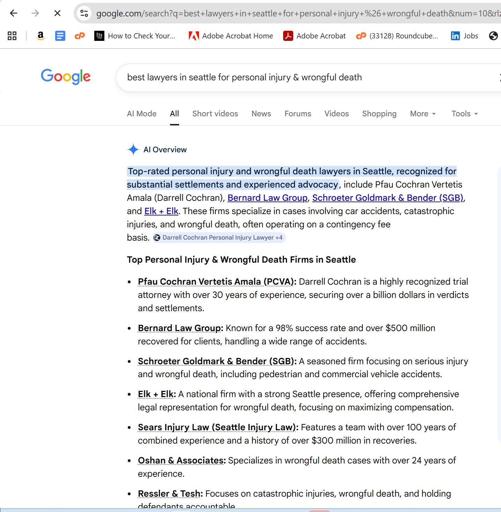The height and width of the screenshot is (512, 501).
Task: Switch to AI Mode tab
Action: point(142,114)
